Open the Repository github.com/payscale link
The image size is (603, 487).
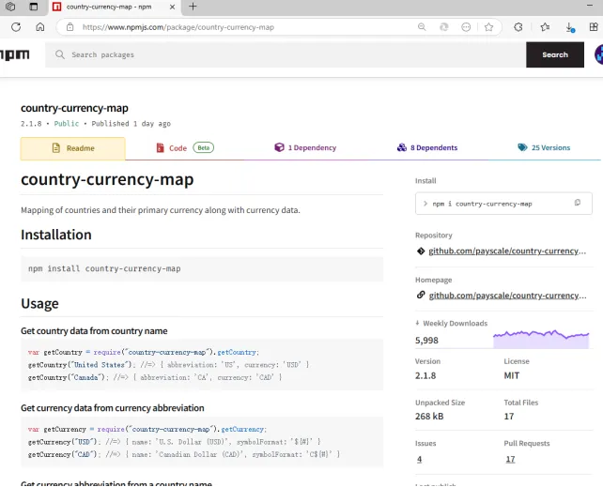(x=507, y=251)
